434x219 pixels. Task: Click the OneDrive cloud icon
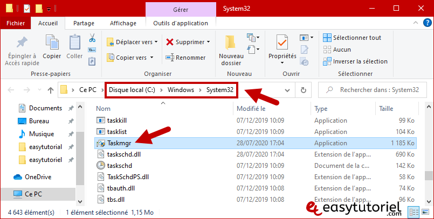click(18, 177)
